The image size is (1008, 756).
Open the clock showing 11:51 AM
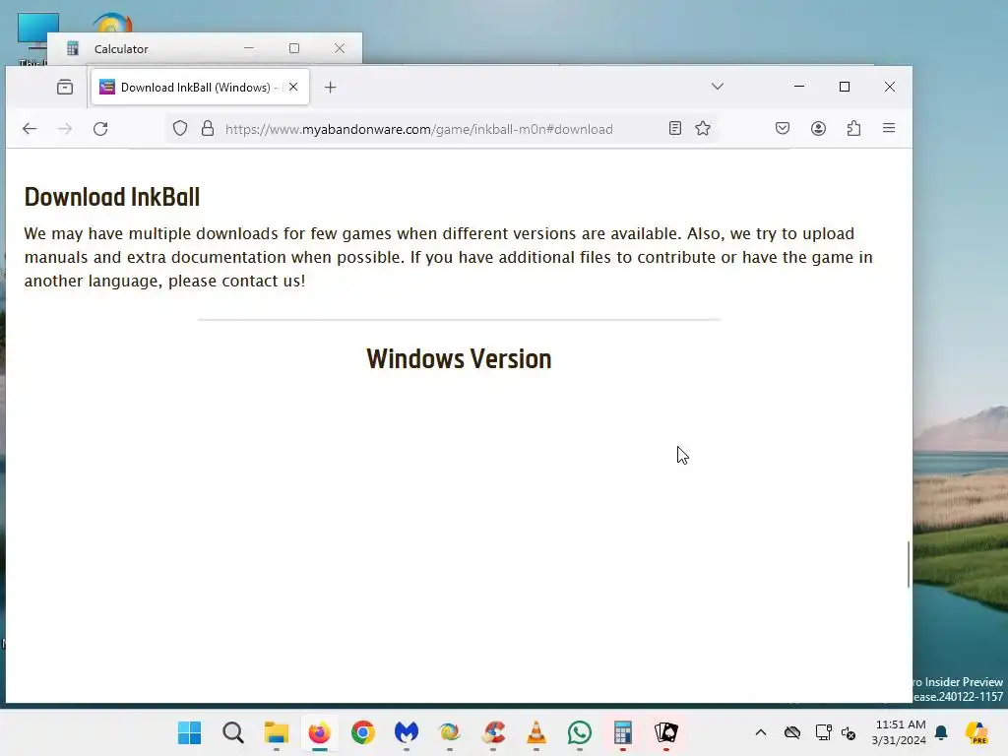click(900, 732)
